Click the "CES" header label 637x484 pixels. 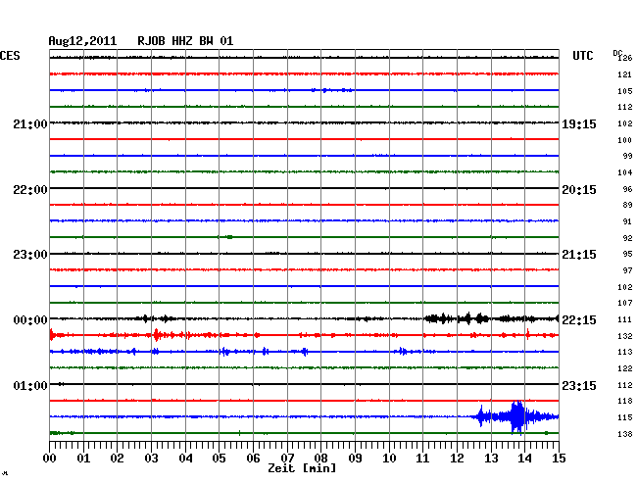point(10,56)
